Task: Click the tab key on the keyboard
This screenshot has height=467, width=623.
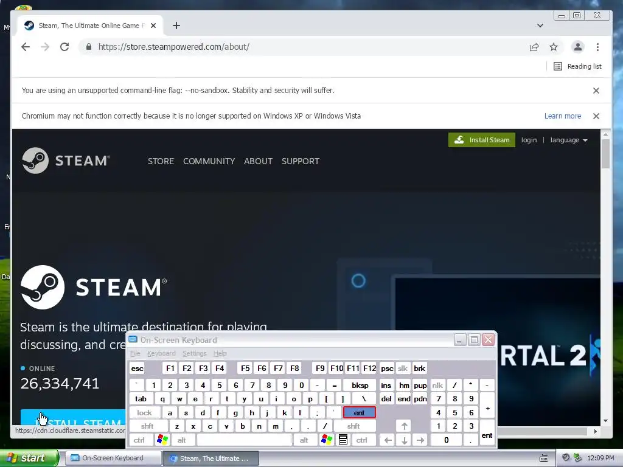Action: [x=141, y=399]
